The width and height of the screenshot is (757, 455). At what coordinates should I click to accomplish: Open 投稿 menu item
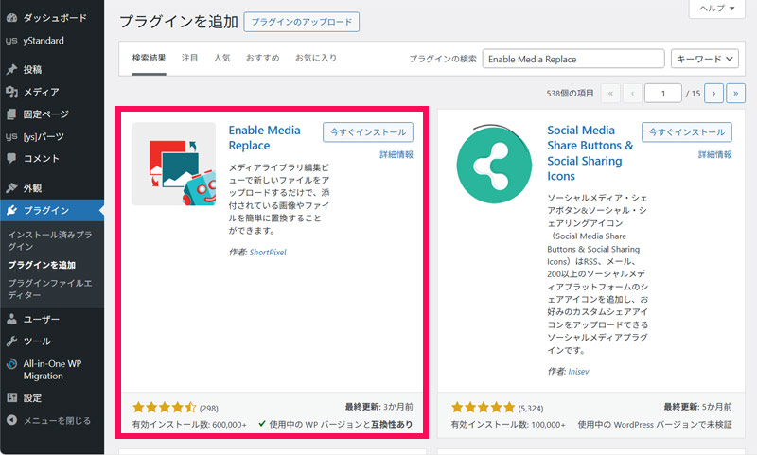[x=32, y=69]
